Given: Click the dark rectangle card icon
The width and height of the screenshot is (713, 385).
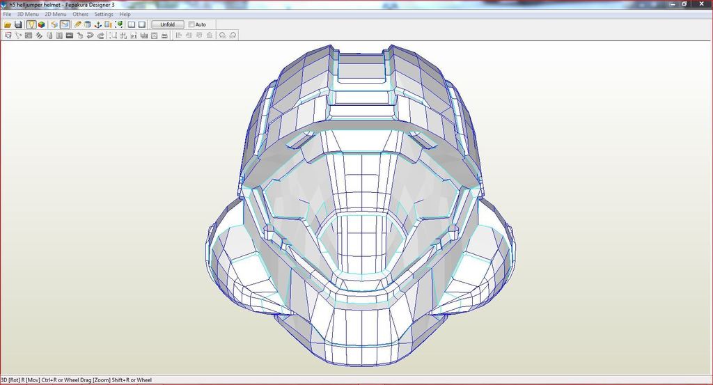Looking at the screenshot, I should 70,36.
